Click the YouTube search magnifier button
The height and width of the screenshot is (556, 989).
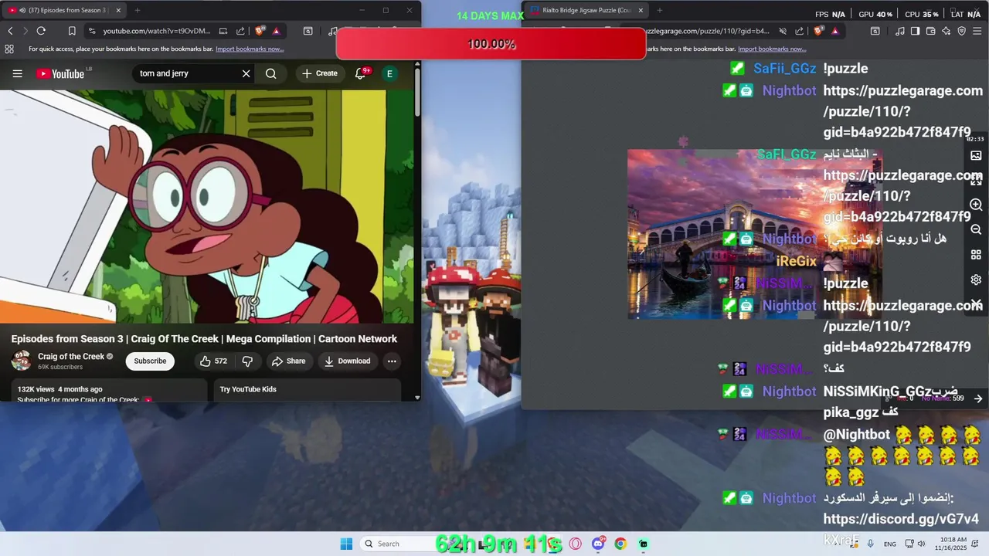coord(270,73)
